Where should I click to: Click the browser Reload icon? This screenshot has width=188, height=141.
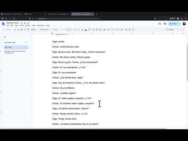pyautogui.click(x=14, y=18)
